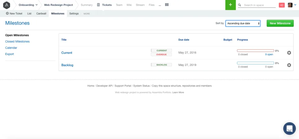Click the Search in space field
This screenshot has width=299, height=139.
[259, 5]
